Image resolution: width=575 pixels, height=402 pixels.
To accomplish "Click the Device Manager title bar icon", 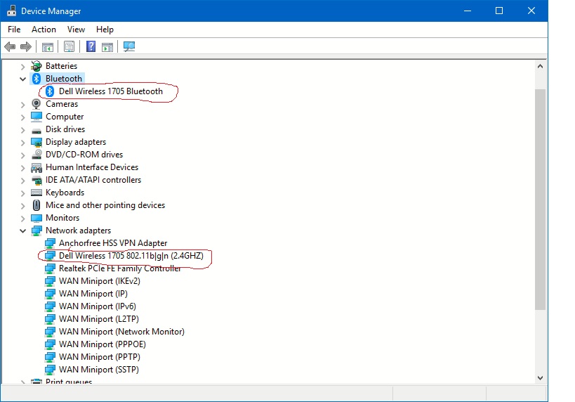I will [11, 11].
